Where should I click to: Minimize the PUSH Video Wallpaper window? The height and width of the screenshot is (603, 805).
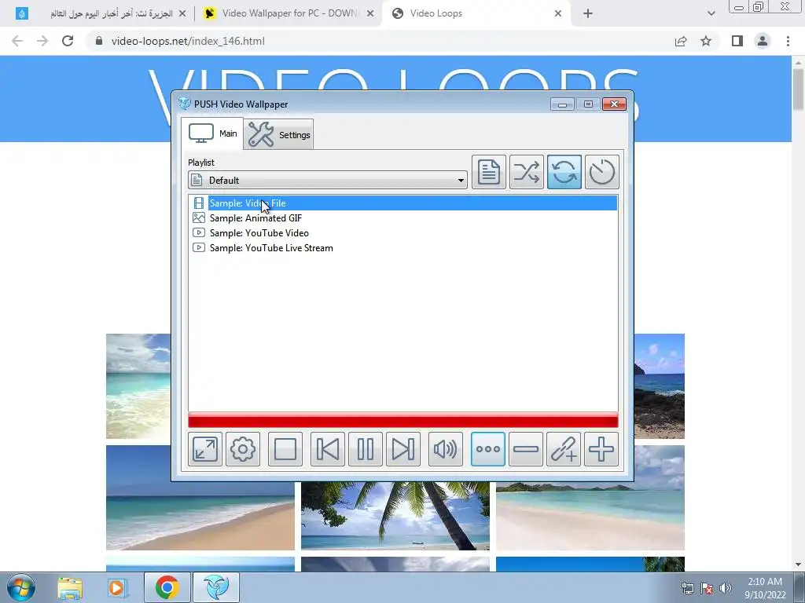click(x=562, y=104)
